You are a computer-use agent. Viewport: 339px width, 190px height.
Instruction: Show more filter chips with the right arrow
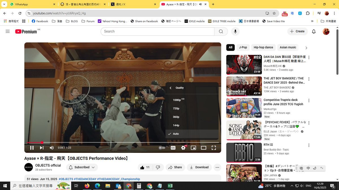tap(306, 48)
